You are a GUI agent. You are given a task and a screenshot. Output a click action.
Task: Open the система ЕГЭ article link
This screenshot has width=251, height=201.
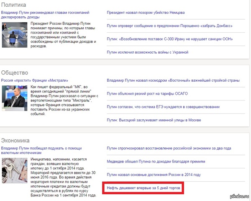(x=163, y=107)
